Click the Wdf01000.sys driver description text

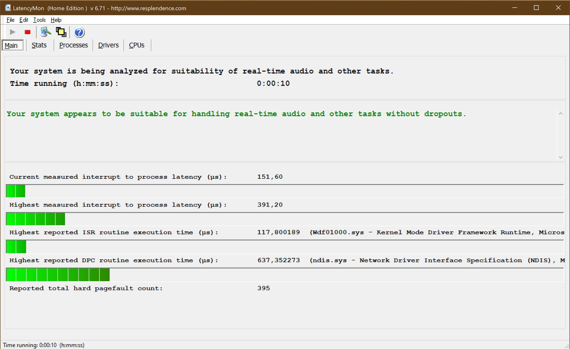pyautogui.click(x=437, y=232)
